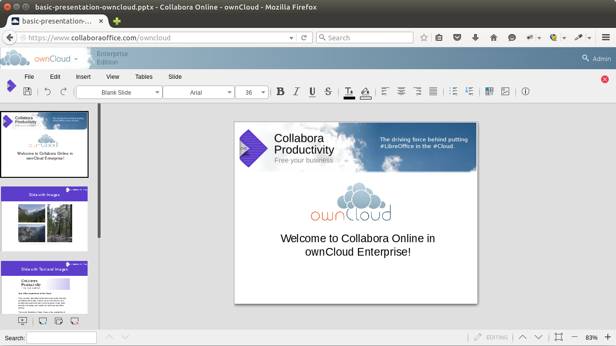Delete the current slide
Screen dimensions: 616x346
point(74,321)
